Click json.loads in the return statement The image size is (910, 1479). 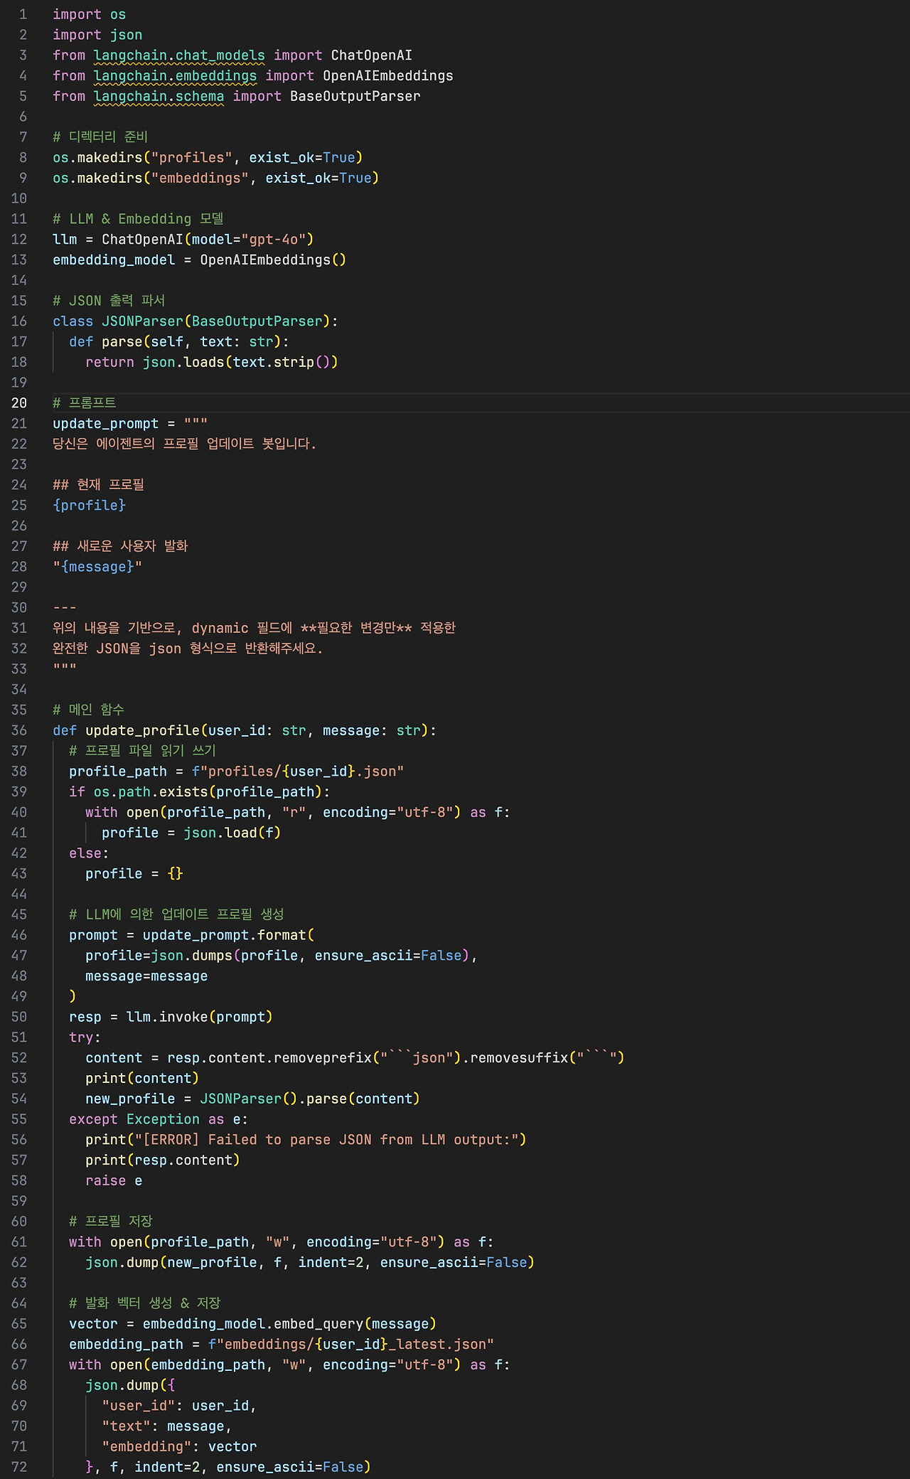183,362
